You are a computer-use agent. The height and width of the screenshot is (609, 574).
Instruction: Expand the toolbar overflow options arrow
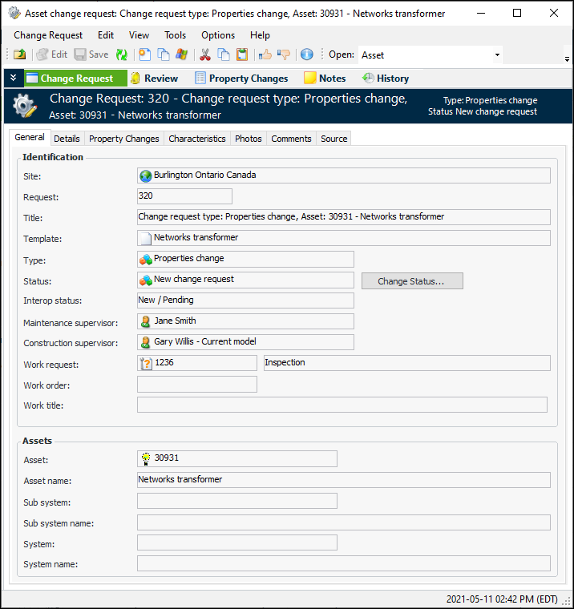point(567,59)
